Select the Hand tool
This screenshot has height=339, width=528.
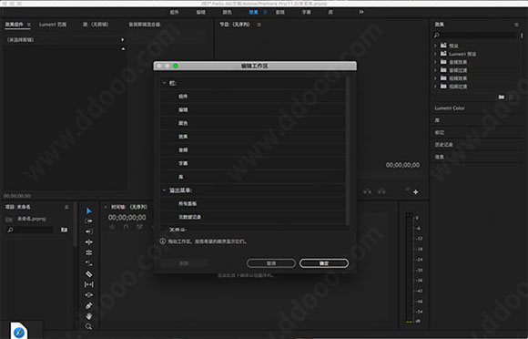[x=88, y=316]
